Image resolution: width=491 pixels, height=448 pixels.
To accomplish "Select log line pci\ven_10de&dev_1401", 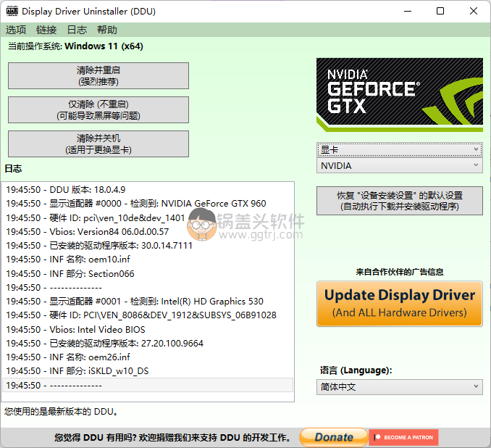I will (x=148, y=217).
